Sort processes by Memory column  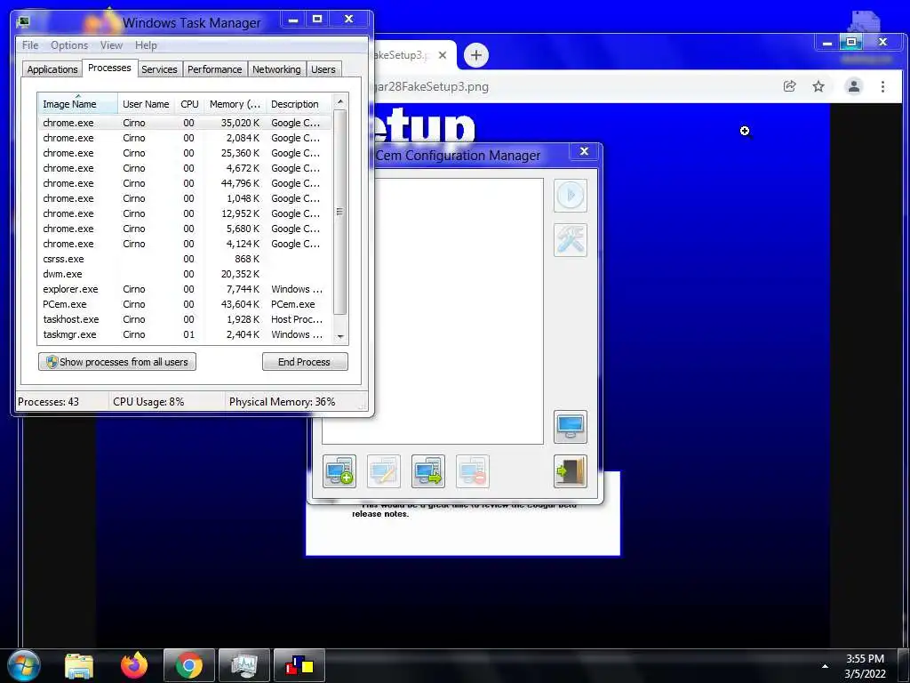coord(235,104)
